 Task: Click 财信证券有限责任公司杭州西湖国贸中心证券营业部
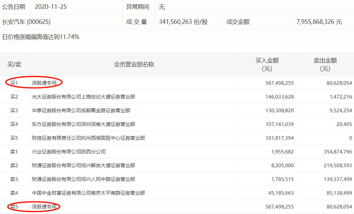tap(88, 138)
